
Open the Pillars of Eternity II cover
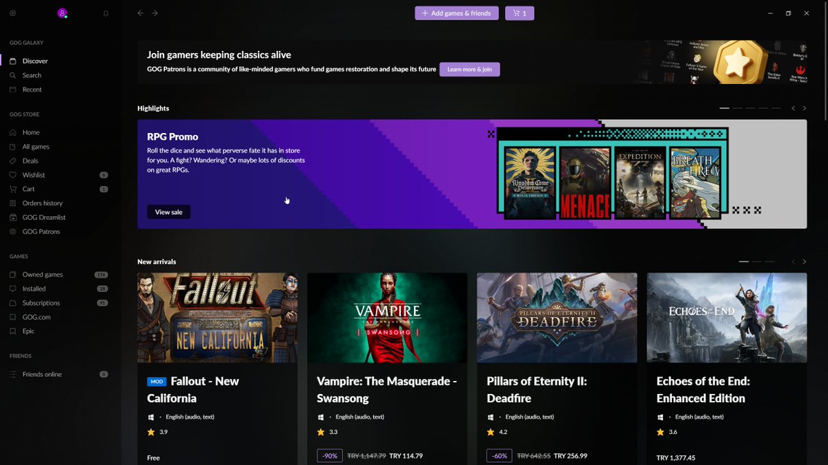tap(557, 318)
